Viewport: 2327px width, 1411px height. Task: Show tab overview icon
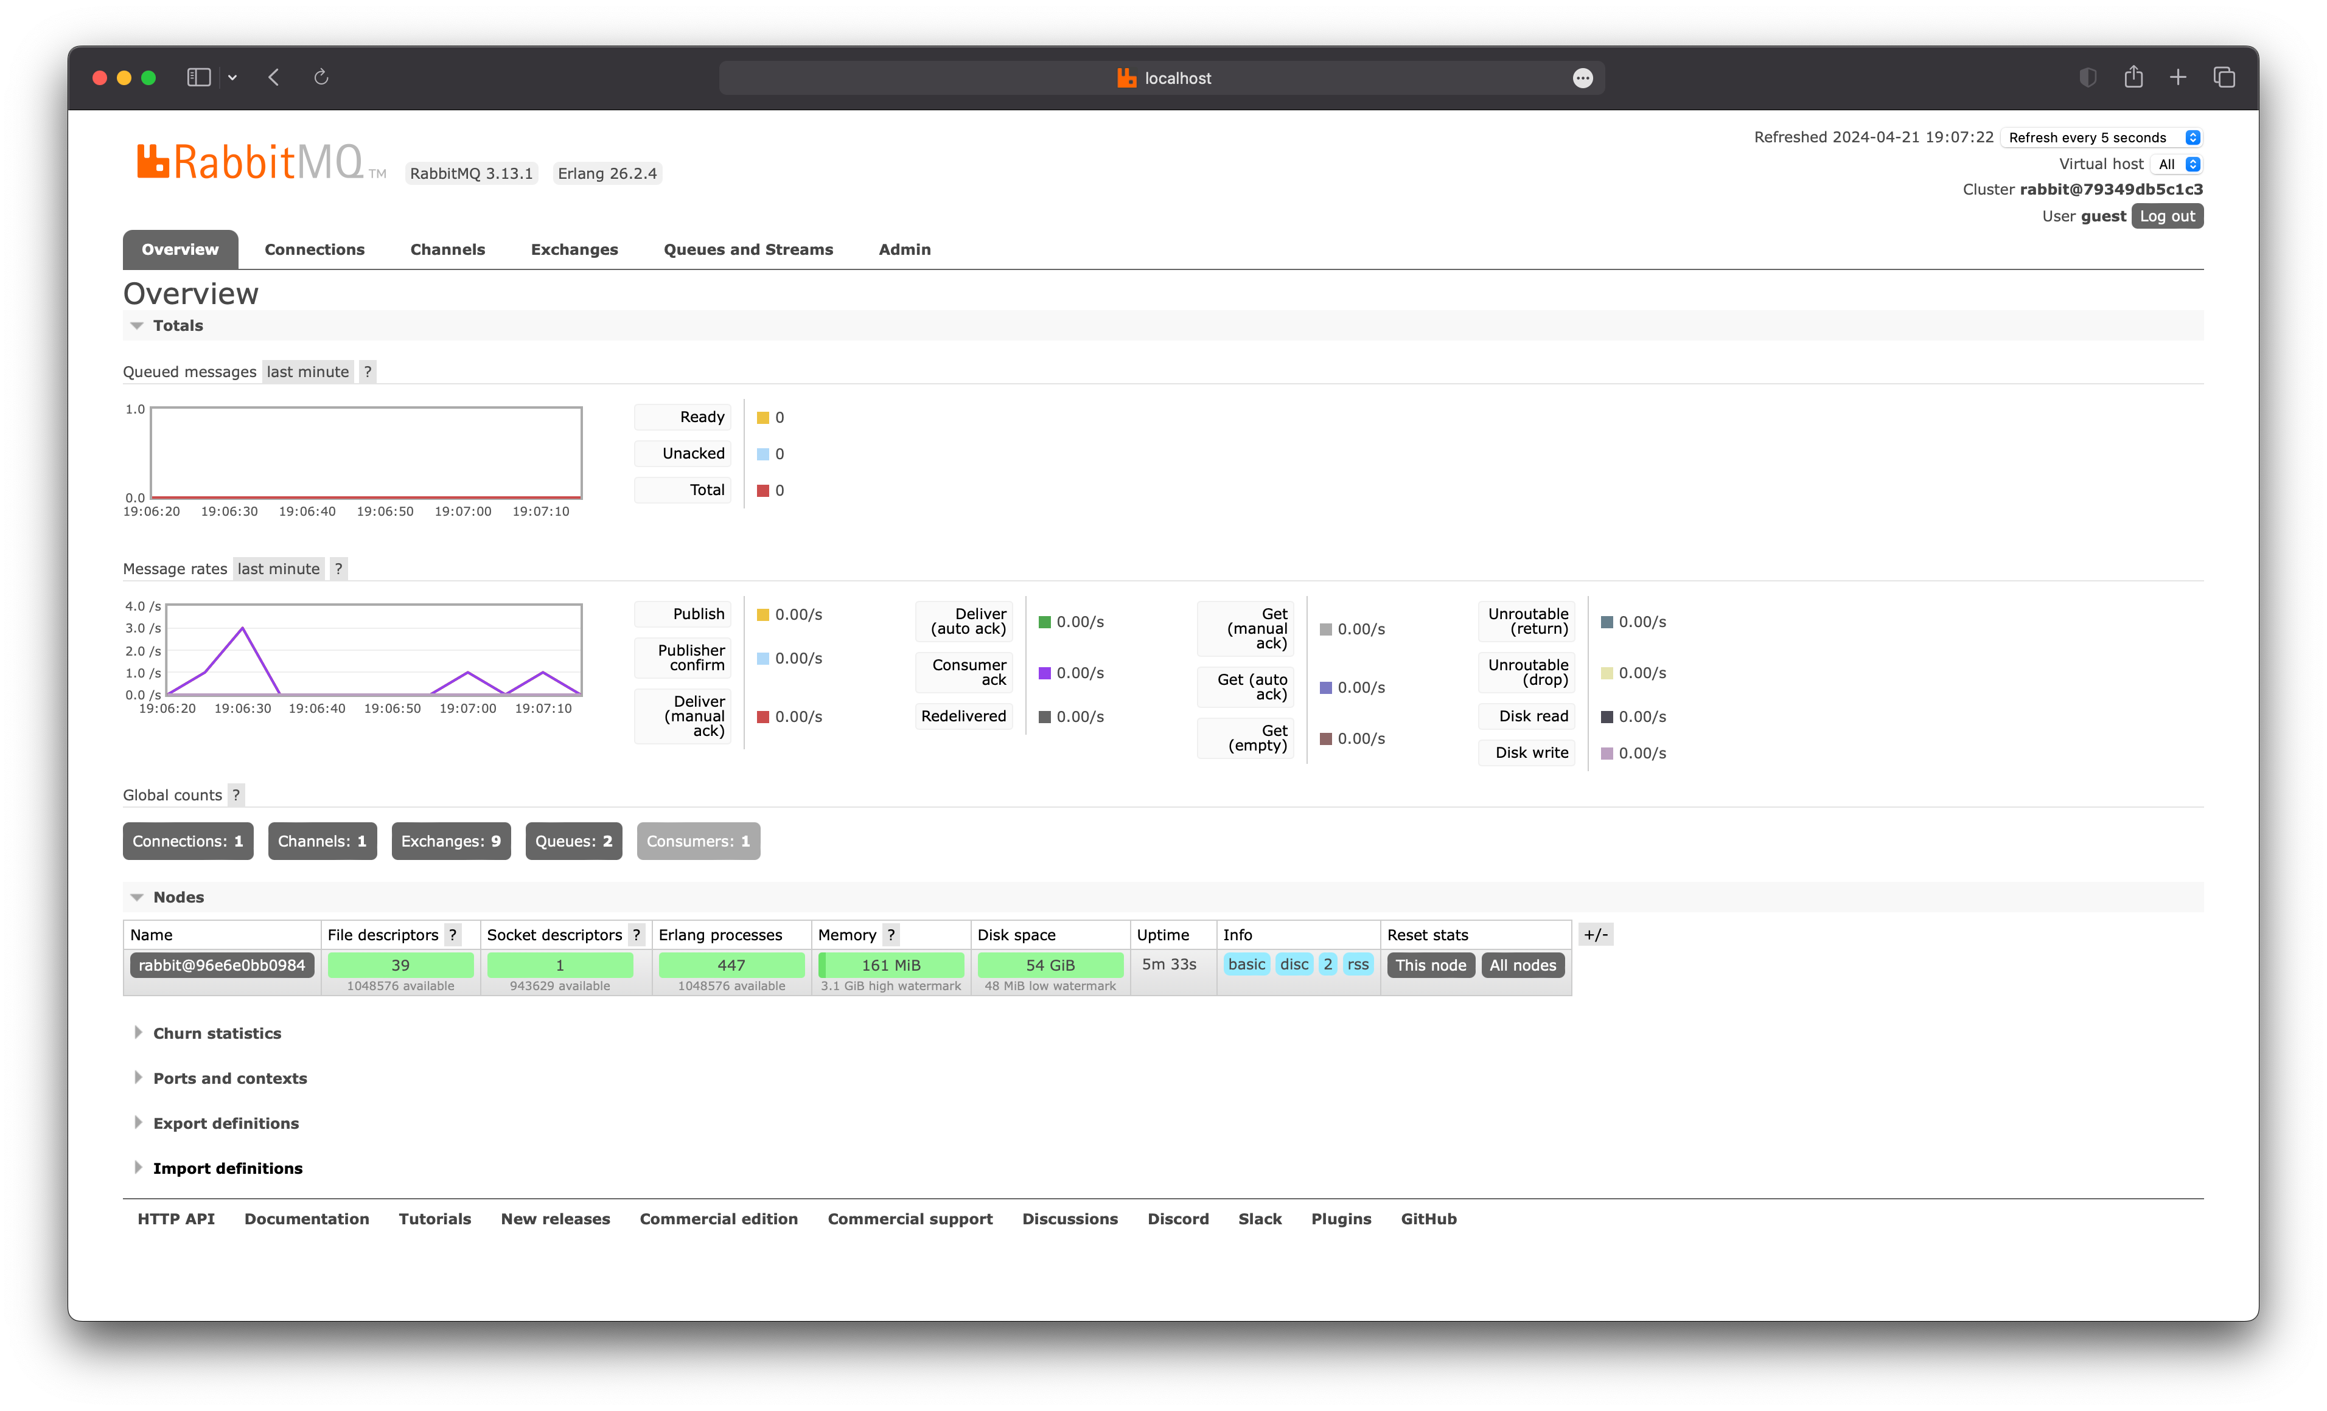(2224, 77)
